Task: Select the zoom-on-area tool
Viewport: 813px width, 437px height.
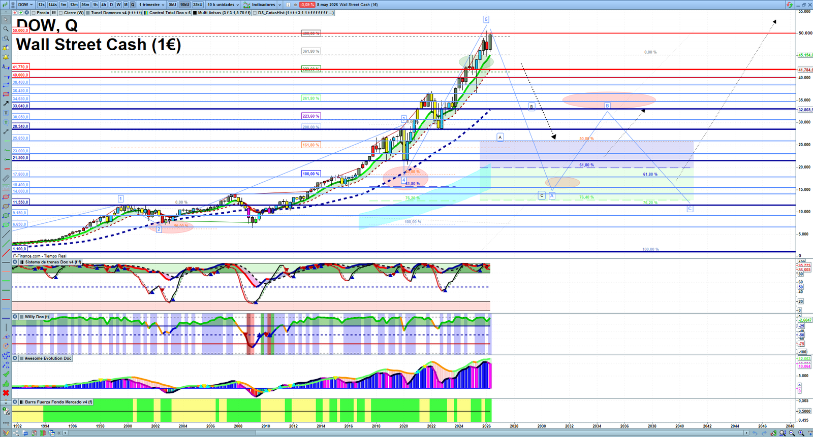Action: pos(6,39)
